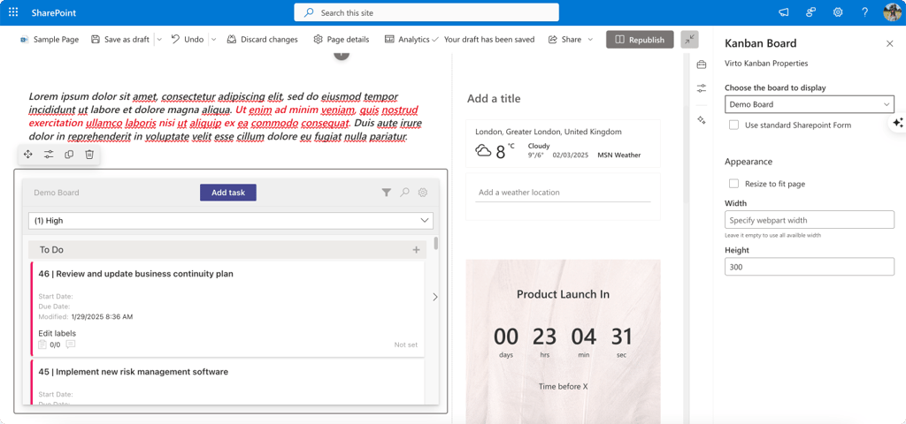Image resolution: width=906 pixels, height=424 pixels.
Task: Open the sliders properties icon in side rail
Action: coord(702,88)
